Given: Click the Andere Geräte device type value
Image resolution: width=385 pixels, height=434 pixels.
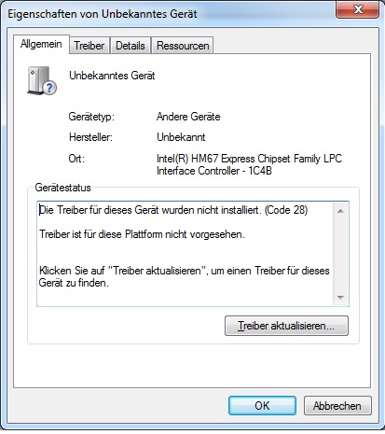Looking at the screenshot, I should point(188,117).
